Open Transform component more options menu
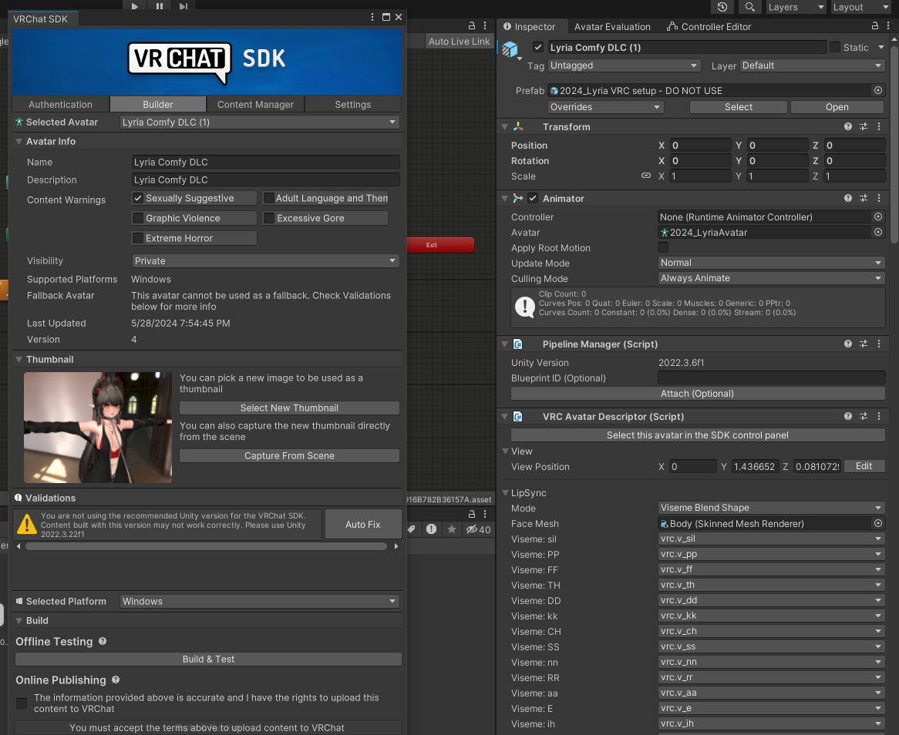 pos(879,126)
